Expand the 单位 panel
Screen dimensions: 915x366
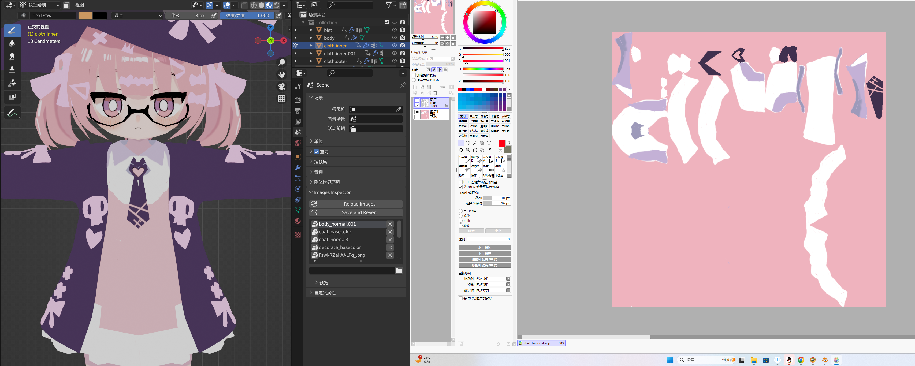(x=356, y=141)
